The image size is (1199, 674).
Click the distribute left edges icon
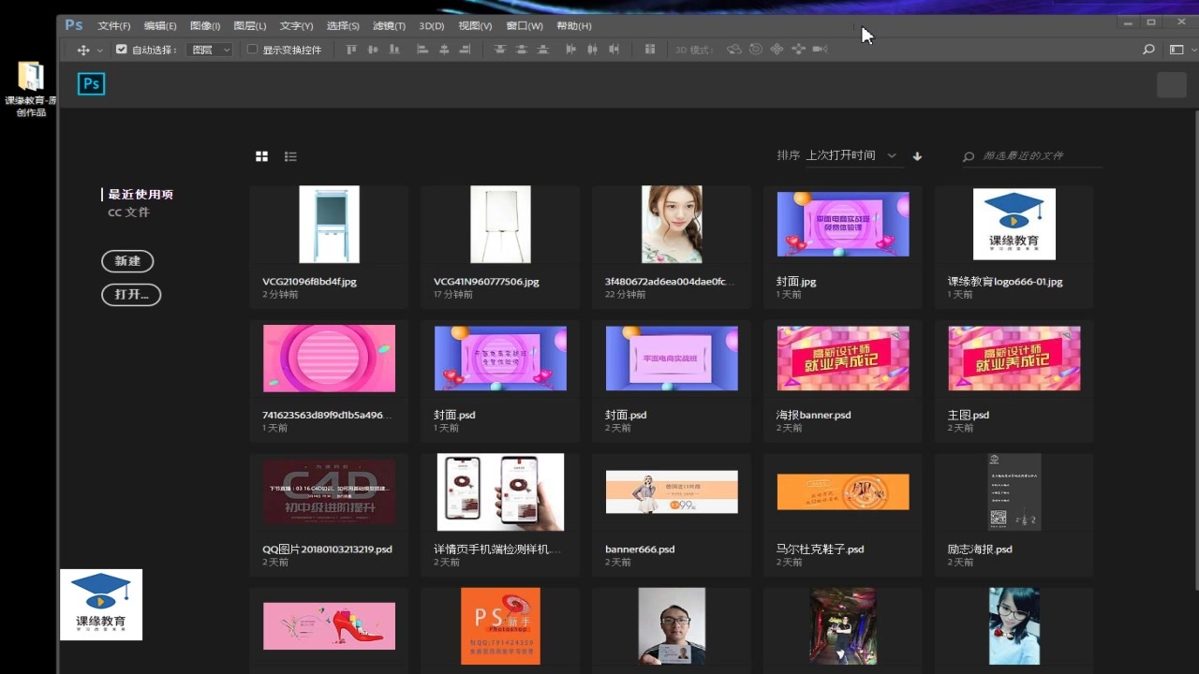pos(570,50)
